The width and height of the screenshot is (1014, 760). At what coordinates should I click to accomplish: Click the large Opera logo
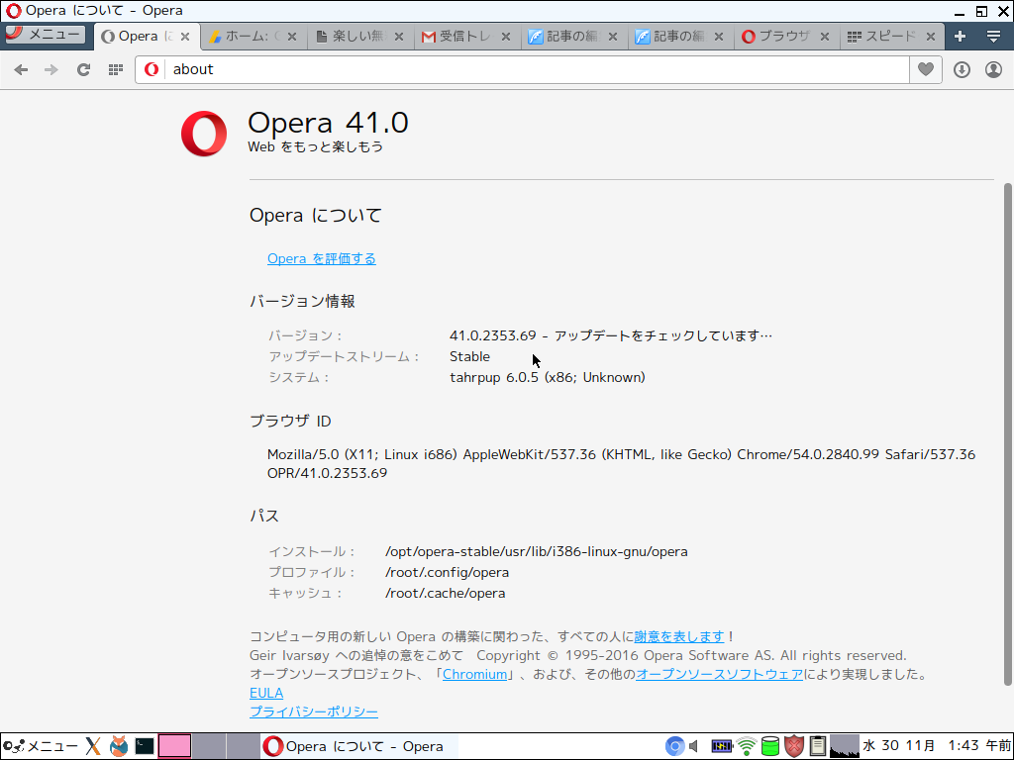tap(204, 134)
